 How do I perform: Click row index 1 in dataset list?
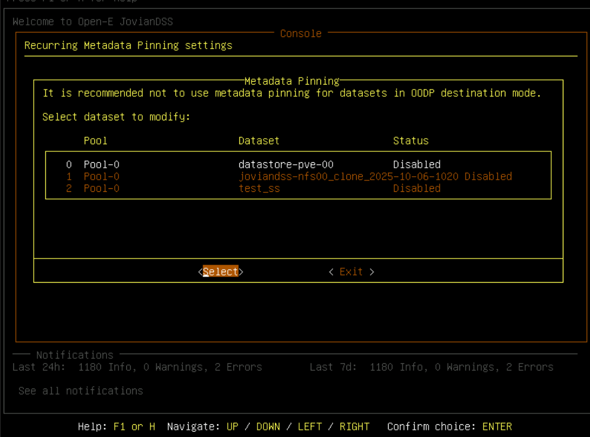[69, 177]
